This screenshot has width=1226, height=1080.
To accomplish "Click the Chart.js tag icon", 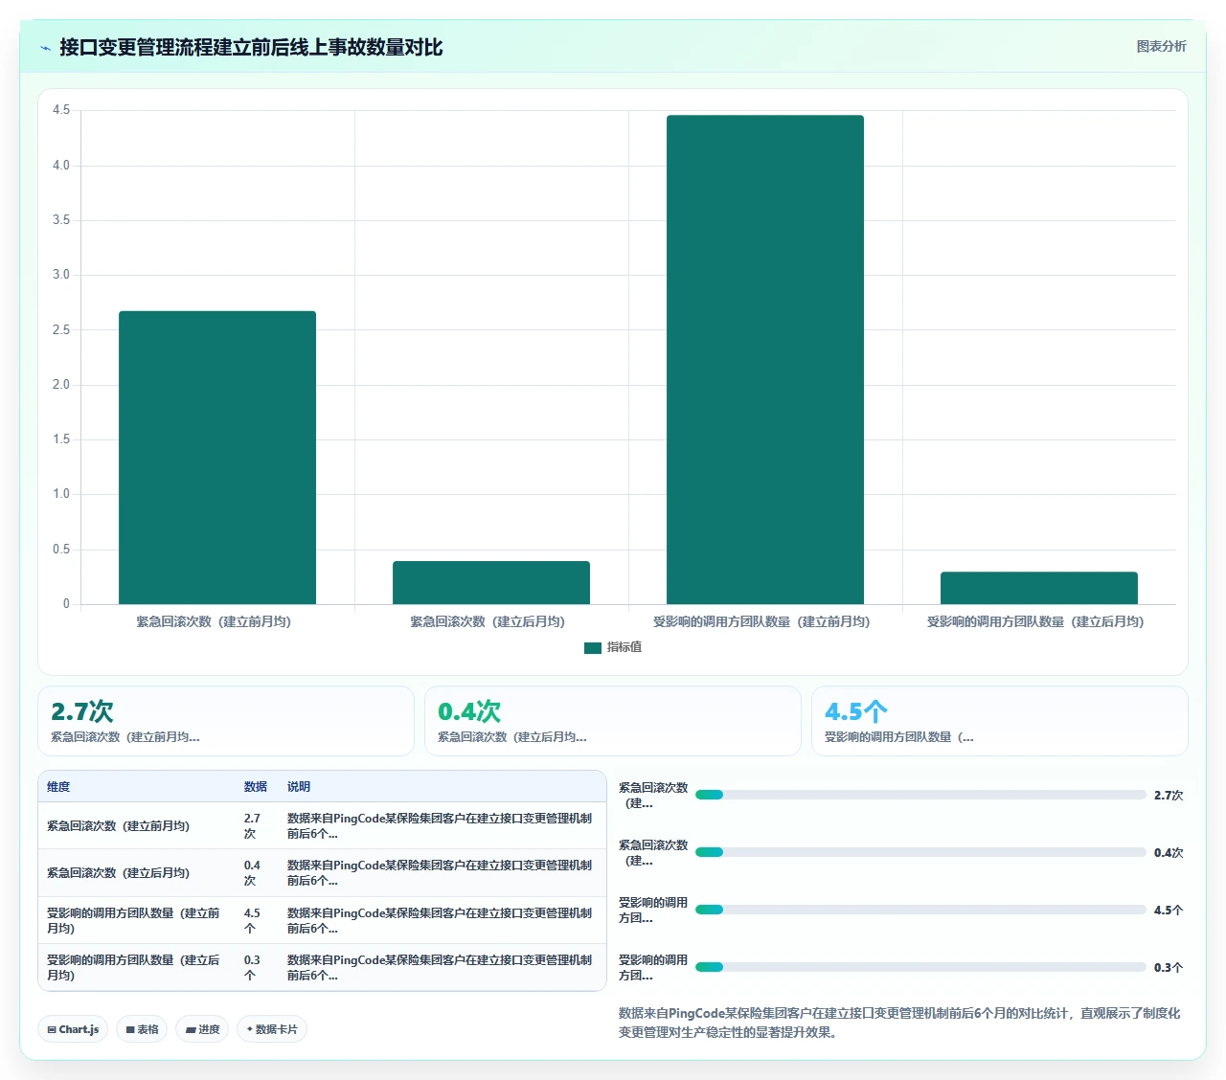I will 52,1029.
